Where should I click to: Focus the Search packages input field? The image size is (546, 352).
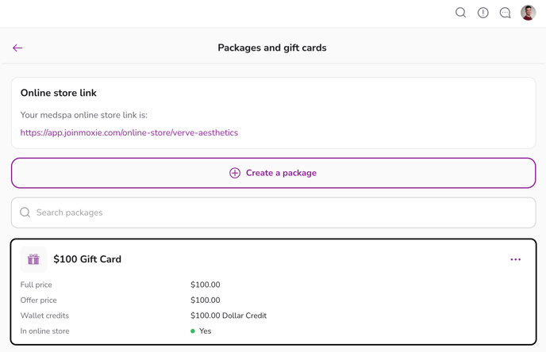coord(278,212)
